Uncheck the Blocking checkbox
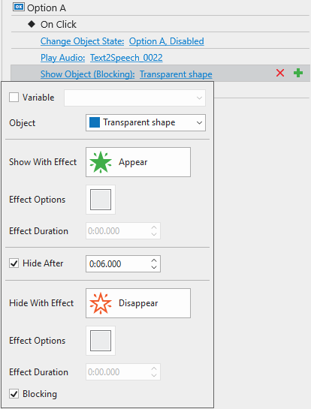The width and height of the screenshot is (311, 409). click(14, 393)
